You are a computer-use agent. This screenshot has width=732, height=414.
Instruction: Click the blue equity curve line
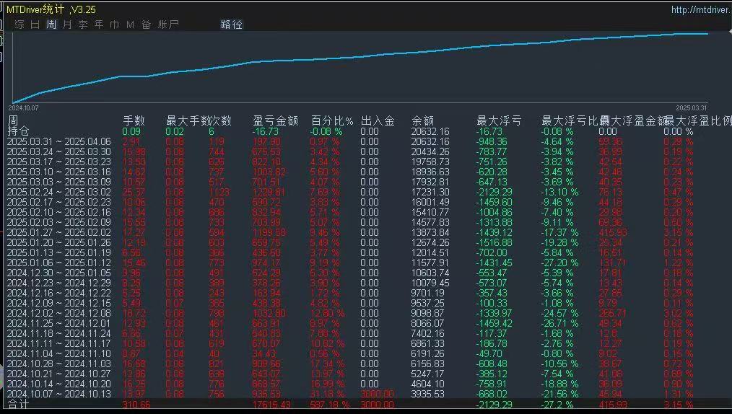click(x=360, y=56)
